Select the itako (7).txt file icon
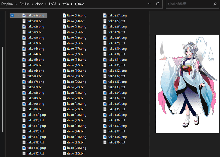 tap(24, 87)
